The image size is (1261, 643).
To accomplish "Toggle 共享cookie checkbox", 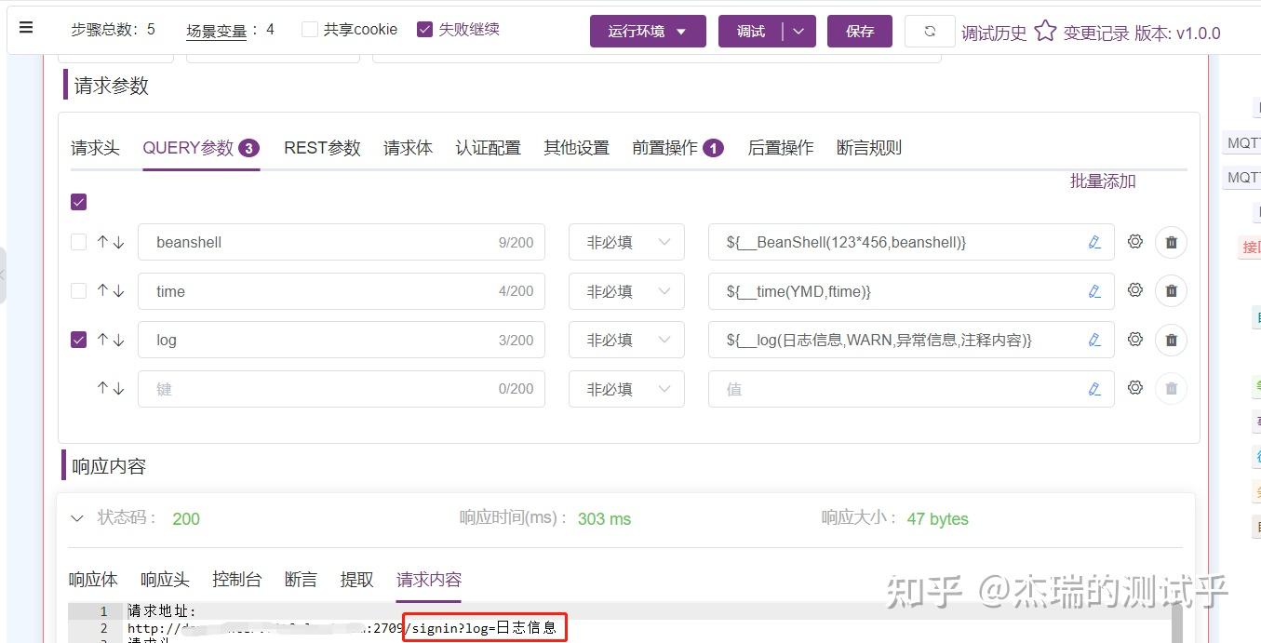I will pos(310,30).
